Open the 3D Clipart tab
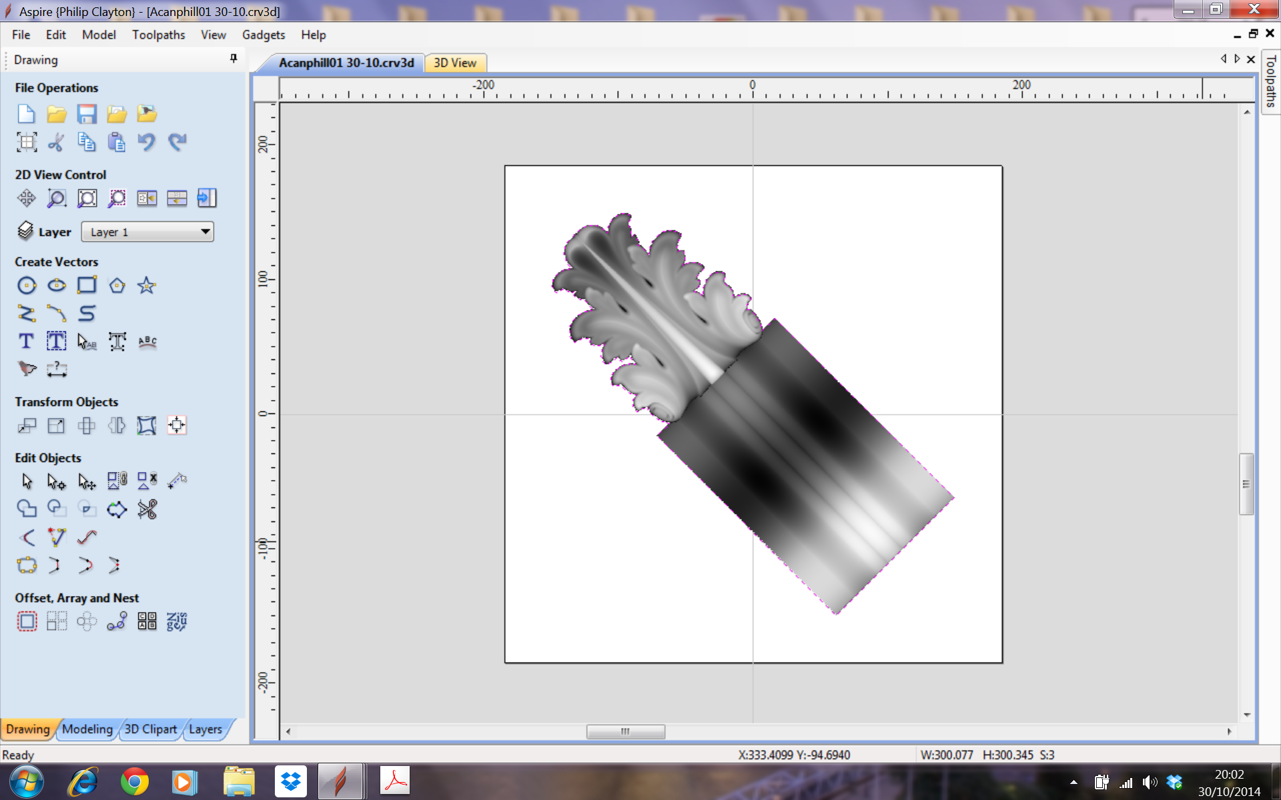The width and height of the screenshot is (1281, 800). click(x=151, y=729)
